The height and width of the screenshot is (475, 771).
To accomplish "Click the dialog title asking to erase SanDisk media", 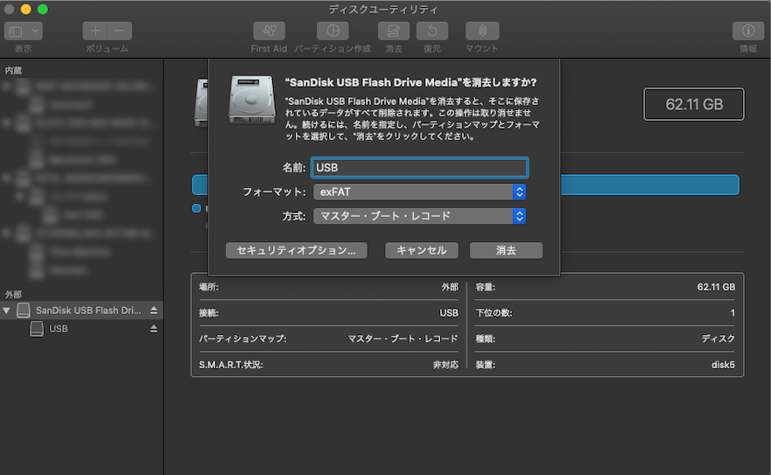I will (411, 82).
